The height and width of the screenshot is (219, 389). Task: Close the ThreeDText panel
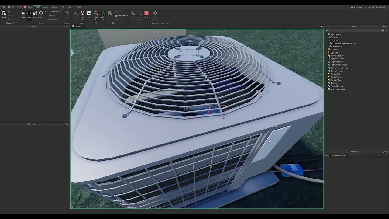(x=67, y=124)
